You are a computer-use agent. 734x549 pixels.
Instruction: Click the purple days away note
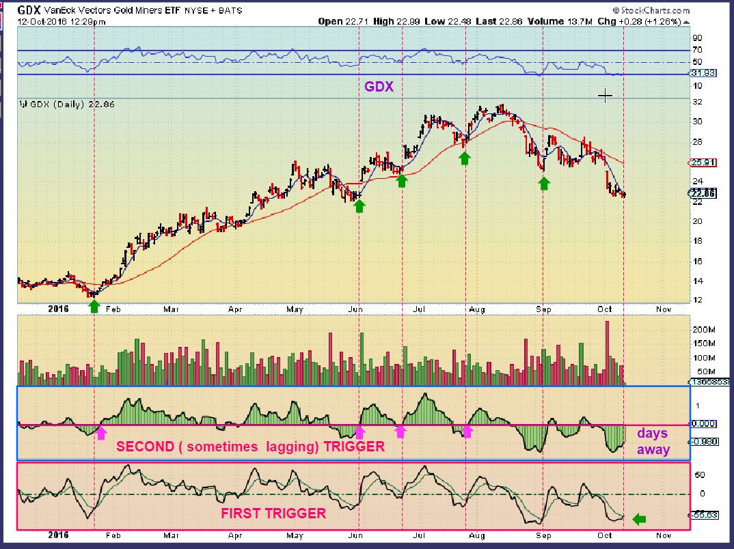pos(653,441)
